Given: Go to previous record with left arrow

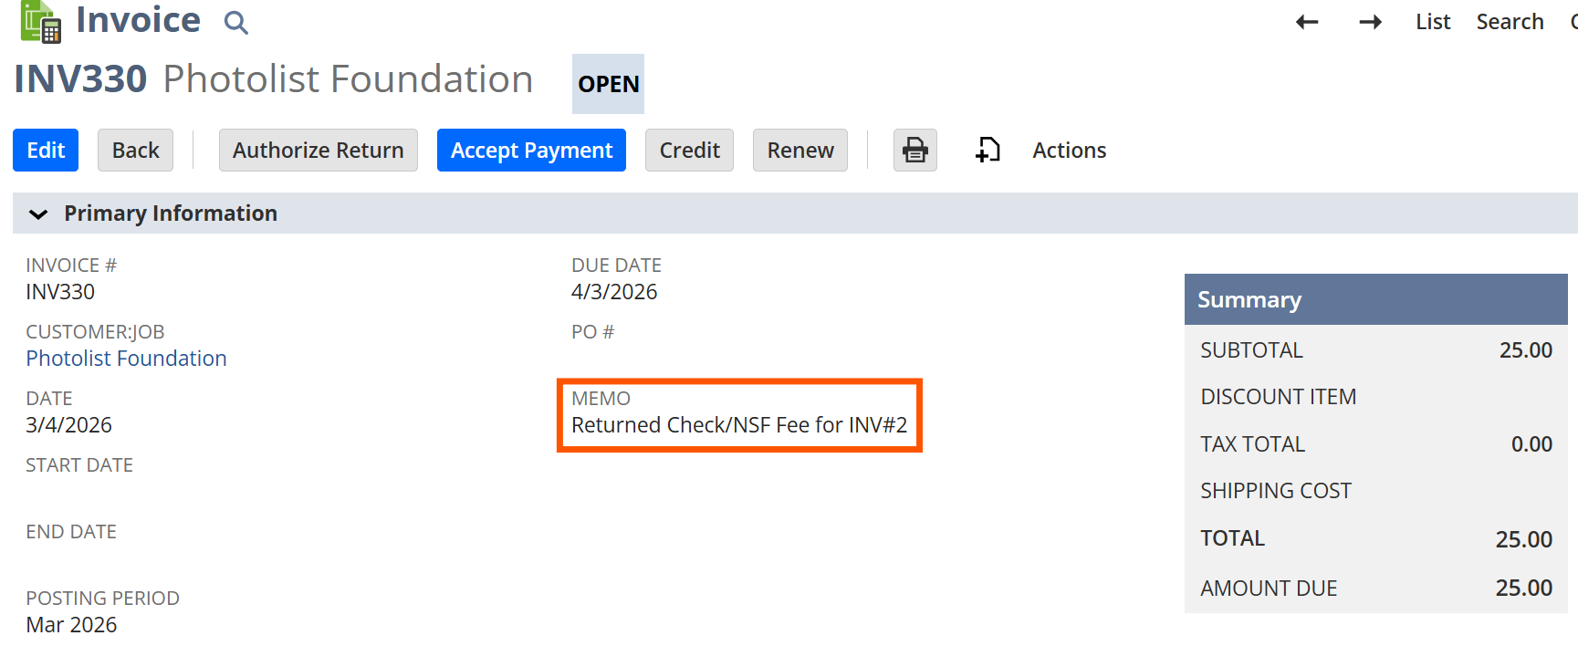Looking at the screenshot, I should 1307,22.
